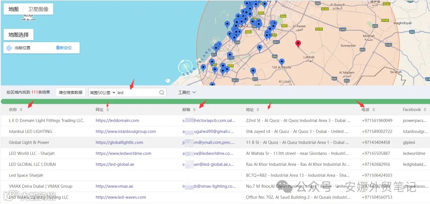The height and width of the screenshot is (204, 430).
Task: Open https://leddomain.com link
Action: tap(117, 120)
